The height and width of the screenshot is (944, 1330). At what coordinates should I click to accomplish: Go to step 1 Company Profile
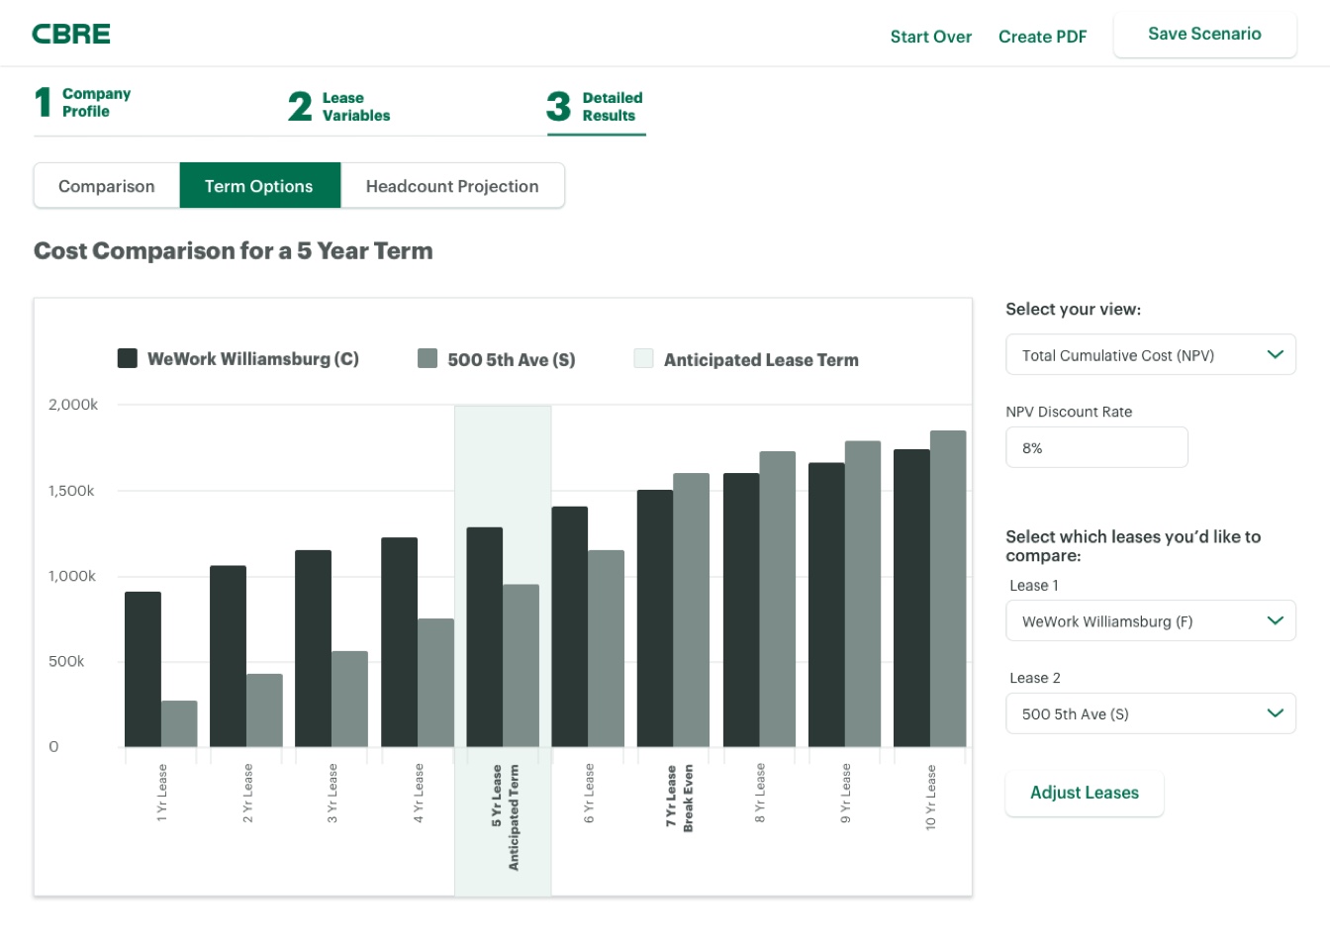click(83, 102)
